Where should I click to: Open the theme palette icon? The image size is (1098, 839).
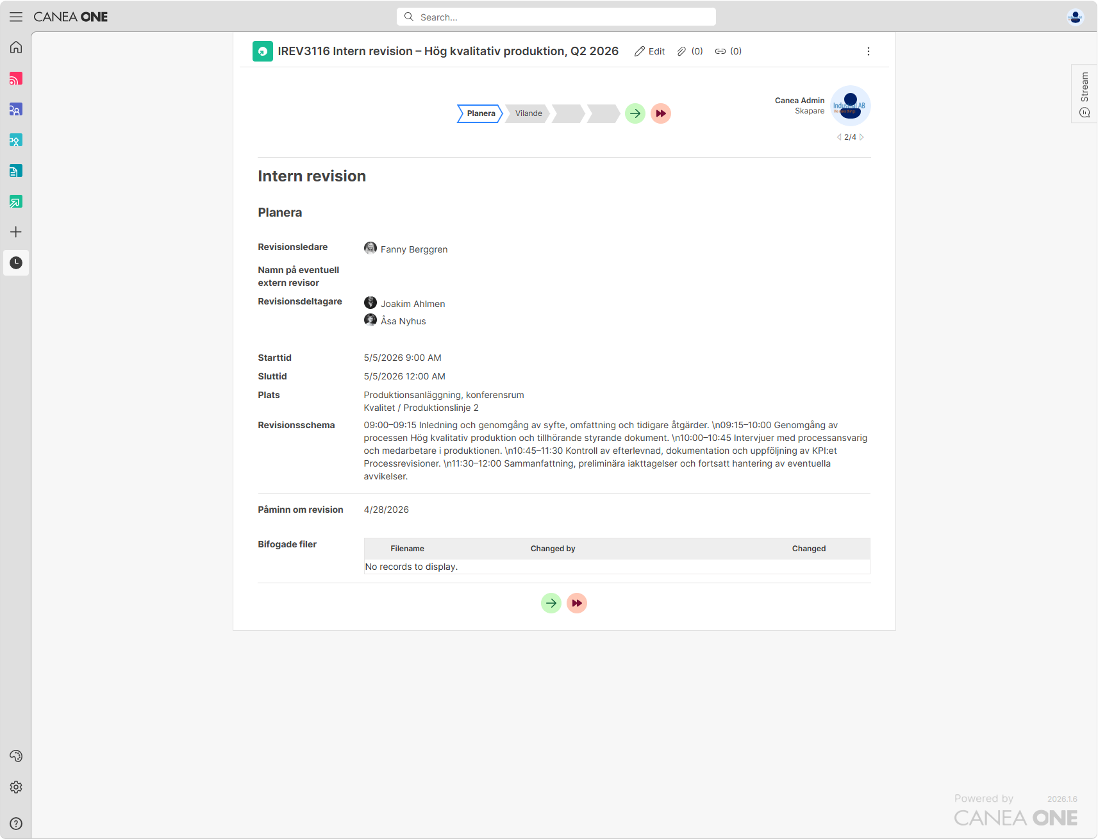16,756
